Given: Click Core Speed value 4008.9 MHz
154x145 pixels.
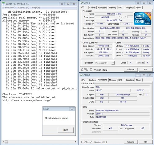Looking at the screenshot, I should pyautogui.click(x=103, y=46).
